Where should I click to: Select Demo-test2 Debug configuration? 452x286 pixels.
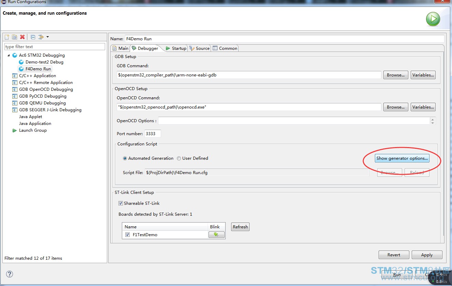tap(44, 62)
